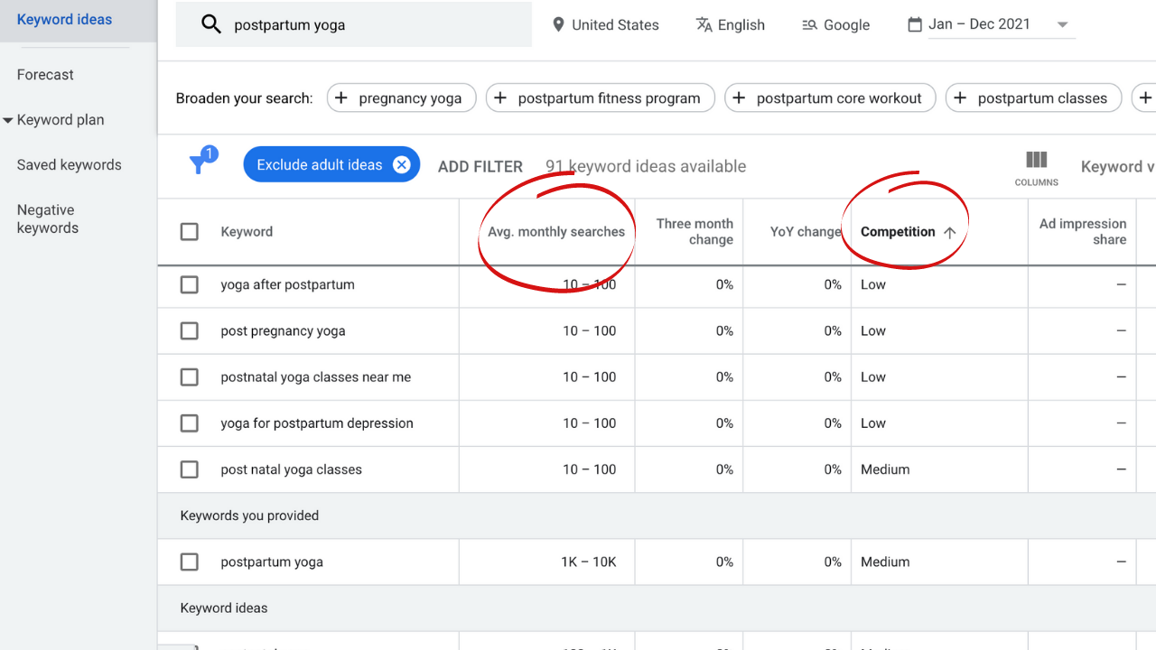Select the 'postpartum yoga' keyword checkbox
1156x650 pixels.
click(x=190, y=562)
